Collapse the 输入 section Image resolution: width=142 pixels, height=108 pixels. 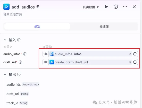[x=5, y=40]
